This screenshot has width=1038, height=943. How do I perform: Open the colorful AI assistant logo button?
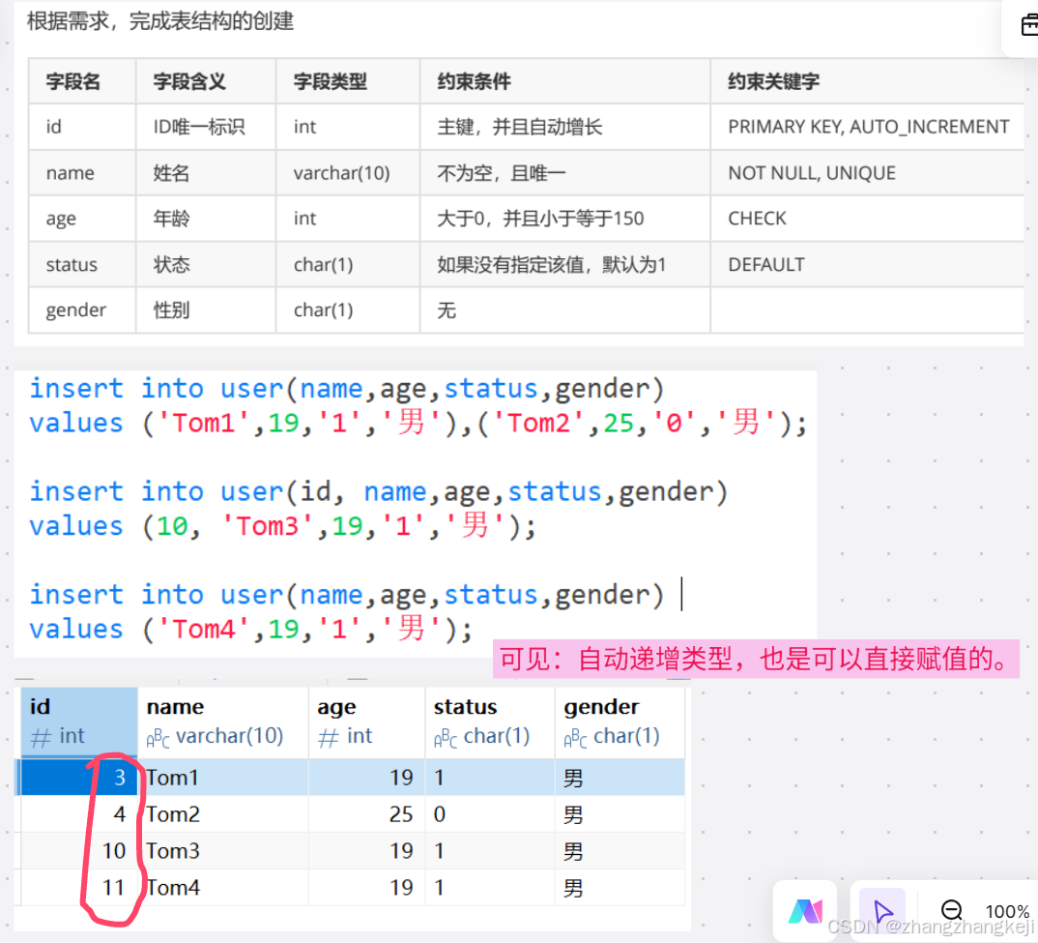(x=805, y=911)
